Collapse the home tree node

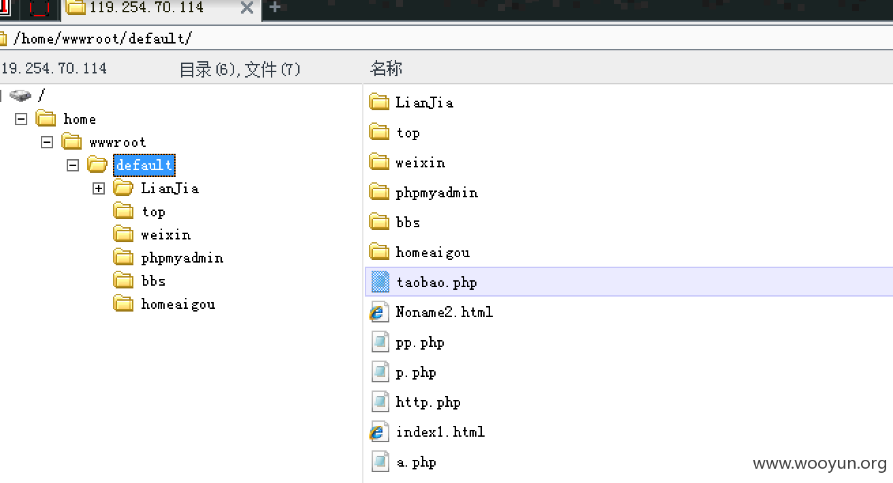pos(21,119)
